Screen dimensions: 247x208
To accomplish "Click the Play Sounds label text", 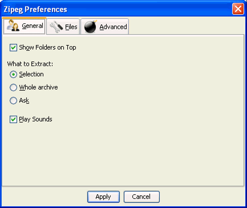I will click(x=36, y=119).
